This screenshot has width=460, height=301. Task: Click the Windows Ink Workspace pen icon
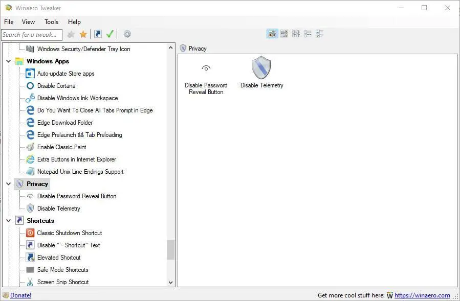[x=30, y=98]
